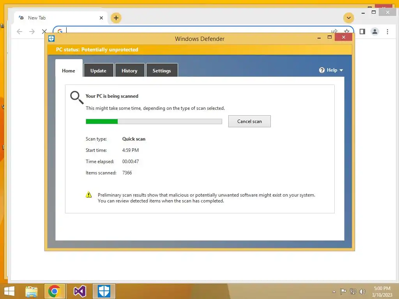Screen dimensions: 399x299
Task: Show hidden system tray icons
Action: [x=334, y=292]
